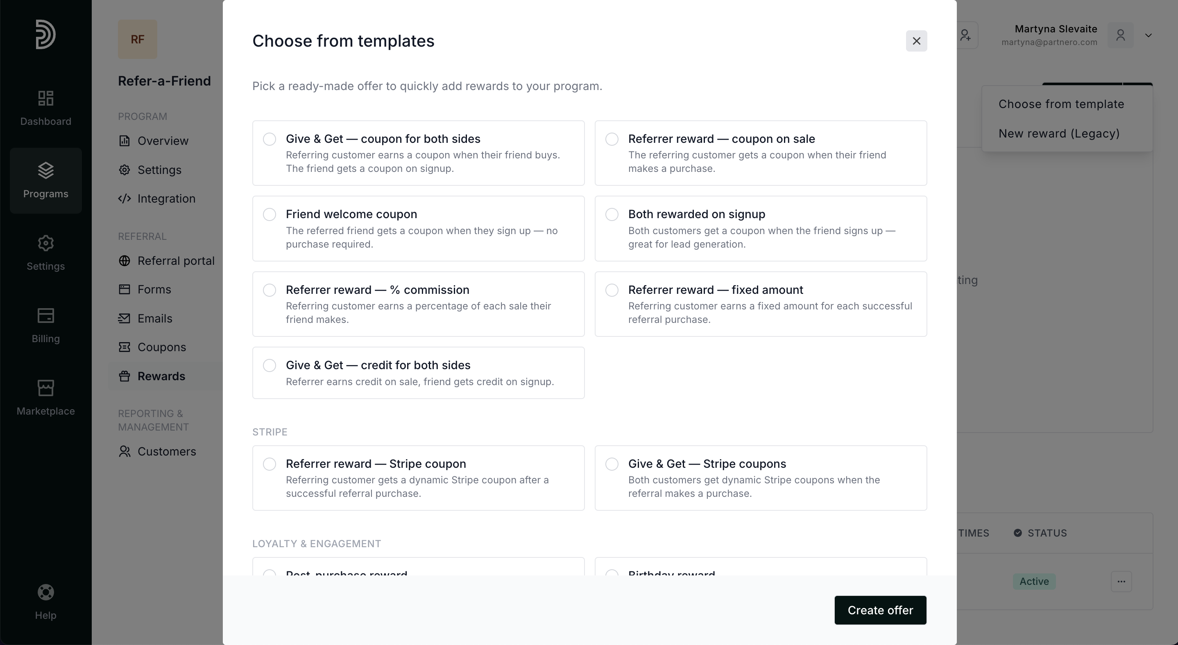Screen dimensions: 1178x645
Task: Click the Coupons ticket icon
Action: tap(125, 347)
